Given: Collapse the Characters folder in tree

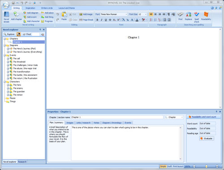Looking at the screenshot, I should click(x=5, y=82).
